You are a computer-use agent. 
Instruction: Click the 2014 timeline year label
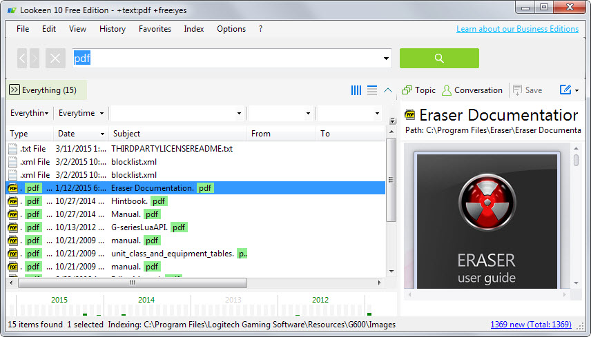click(x=146, y=300)
